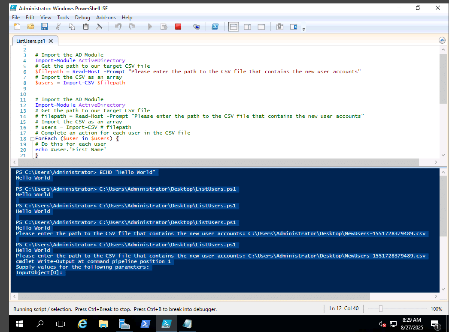Clear the console pane using toolbar icon
449x332 pixels.
point(99,27)
